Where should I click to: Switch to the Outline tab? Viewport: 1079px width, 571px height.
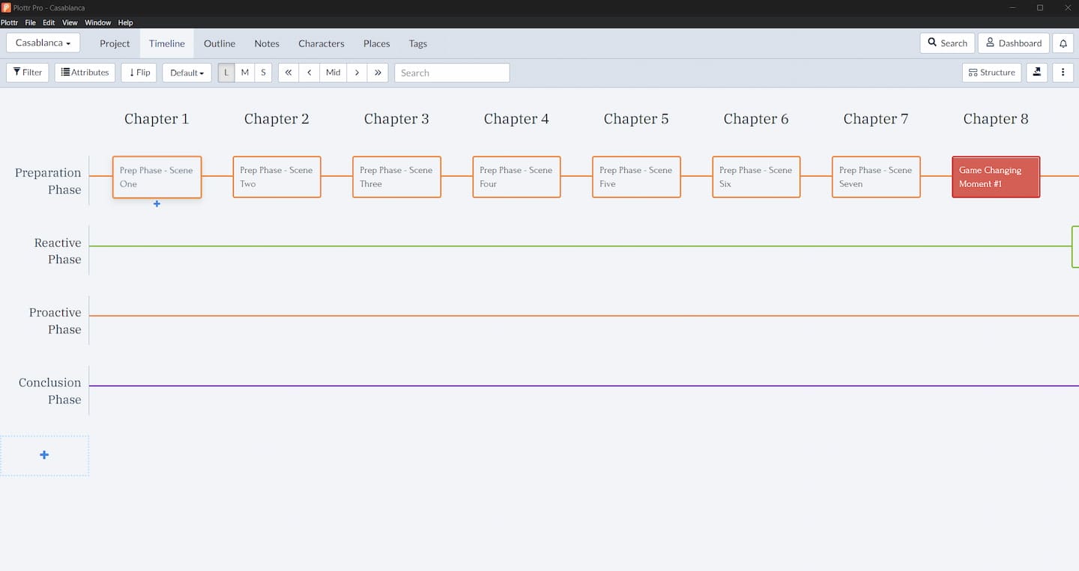pos(219,43)
